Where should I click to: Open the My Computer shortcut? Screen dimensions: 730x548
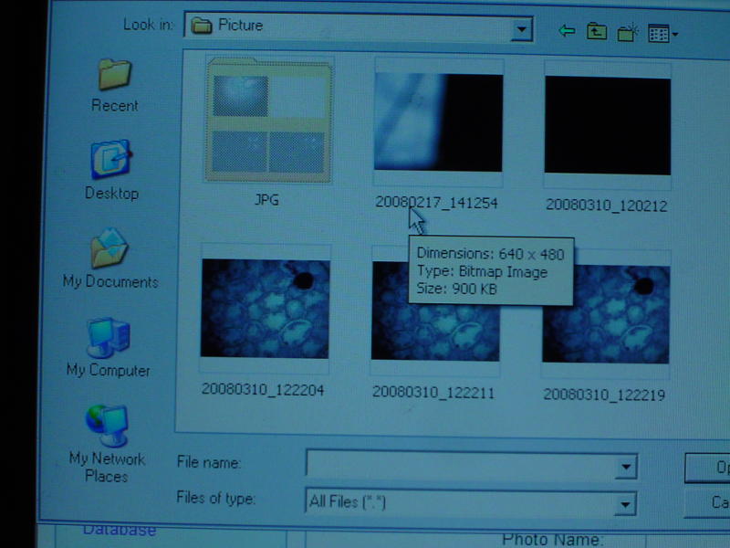pos(108,348)
